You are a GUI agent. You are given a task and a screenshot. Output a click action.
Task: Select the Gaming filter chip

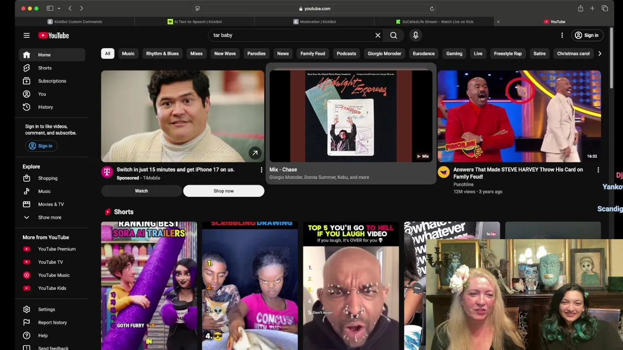[454, 53]
